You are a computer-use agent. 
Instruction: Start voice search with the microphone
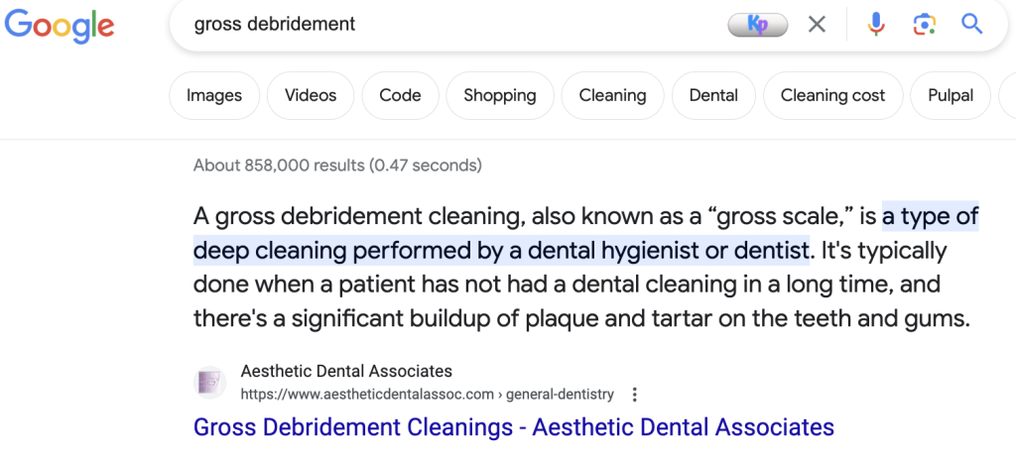click(876, 25)
